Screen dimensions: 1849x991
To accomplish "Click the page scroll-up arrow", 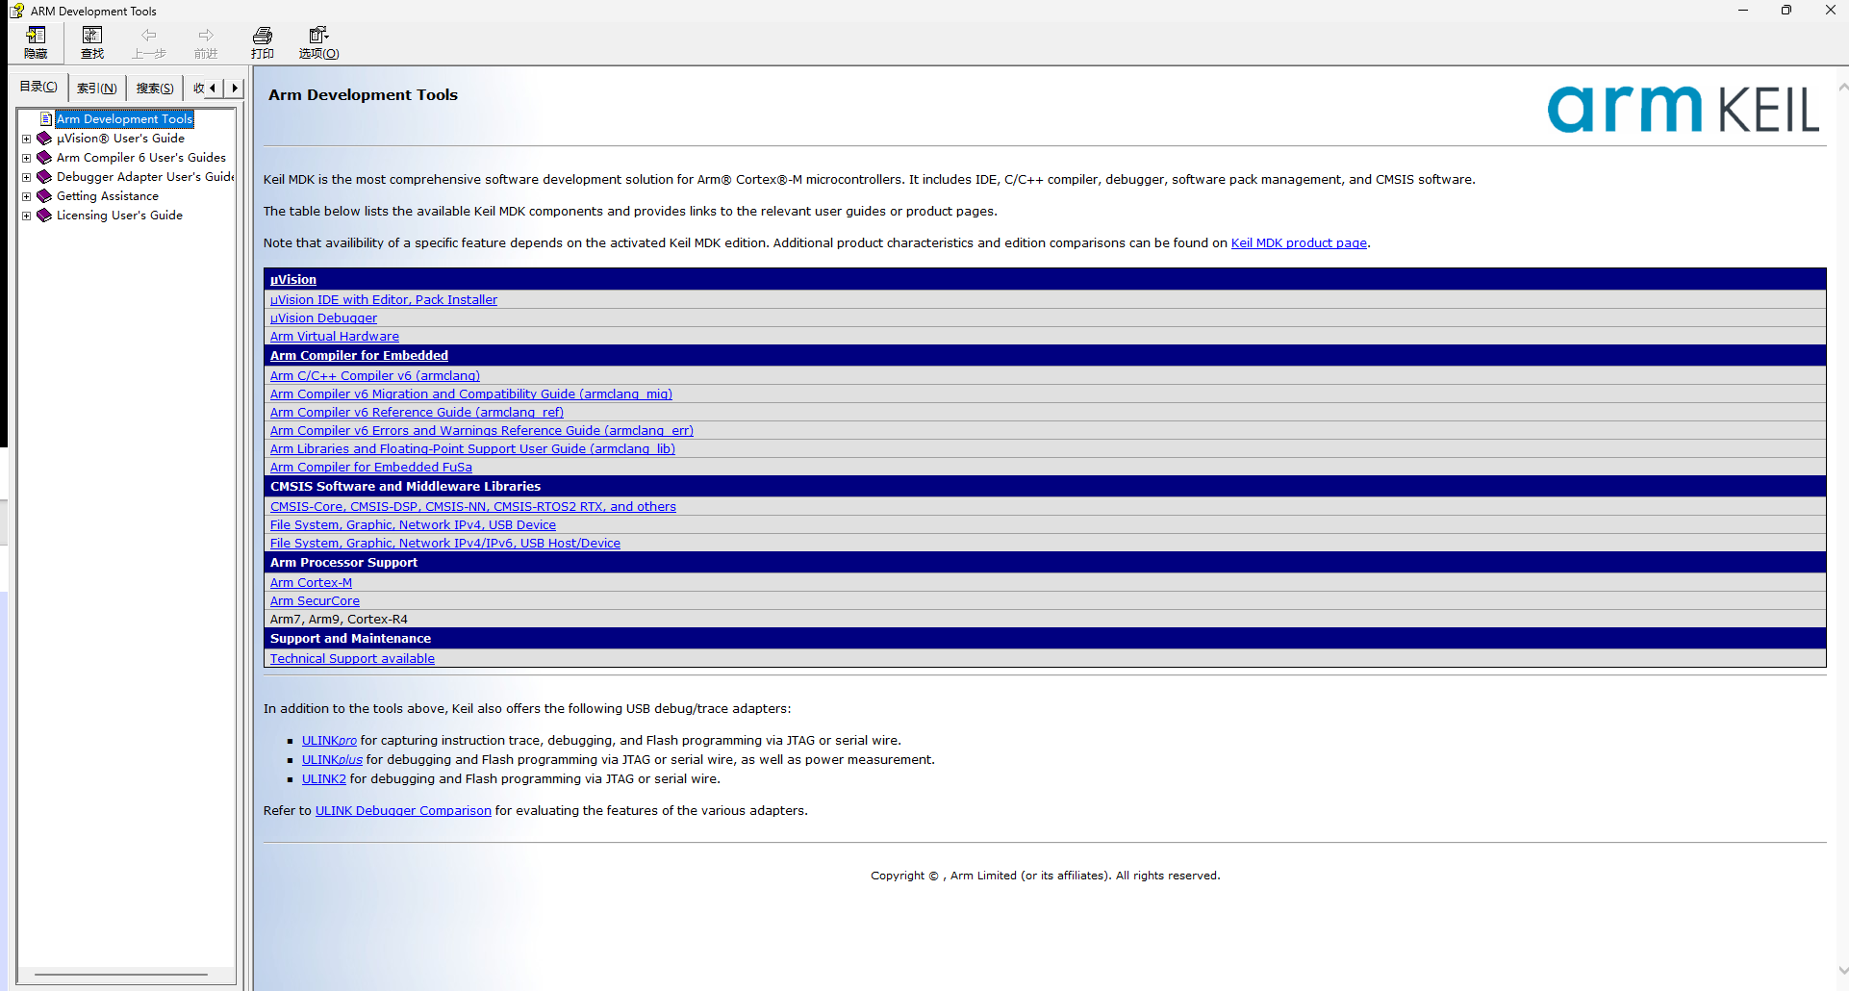I will (1842, 87).
